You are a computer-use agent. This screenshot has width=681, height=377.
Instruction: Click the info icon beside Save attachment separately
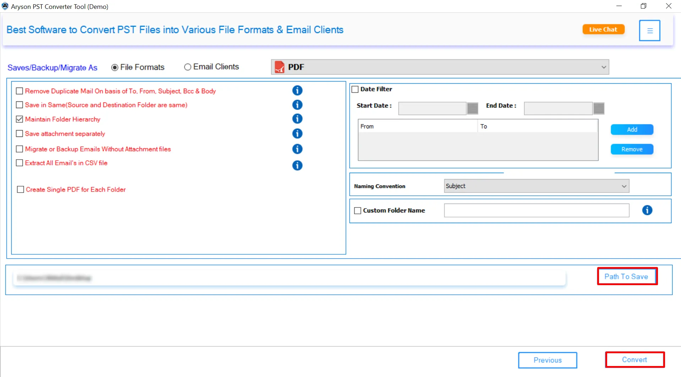coord(297,133)
